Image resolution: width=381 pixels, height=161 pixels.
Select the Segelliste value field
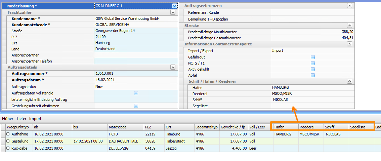[x=312, y=106]
